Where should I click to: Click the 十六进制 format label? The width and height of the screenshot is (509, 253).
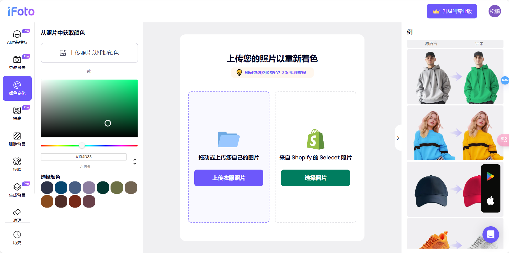pos(84,167)
